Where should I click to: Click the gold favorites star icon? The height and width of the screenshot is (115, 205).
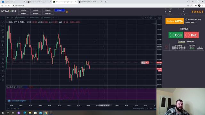pyautogui.click(x=67, y=12)
